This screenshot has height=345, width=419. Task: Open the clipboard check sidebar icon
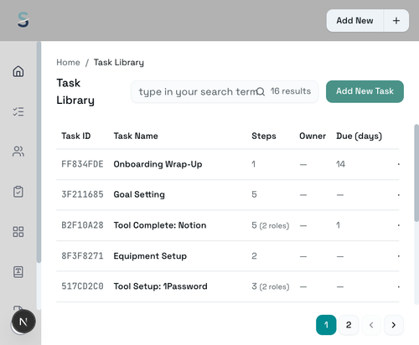18,192
